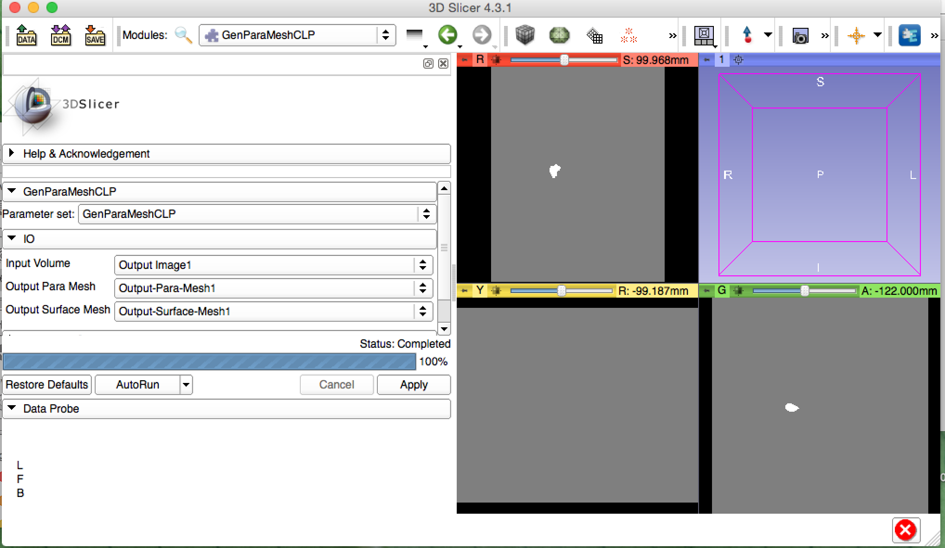Image resolution: width=945 pixels, height=548 pixels.
Task: Click the Red slice offset slider
Action: pos(563,60)
